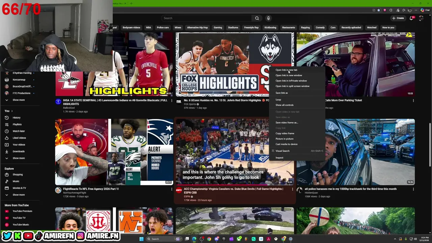Click the Create button
432x243 pixels.
398,18
